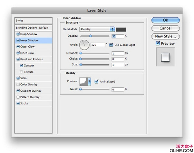Enable the Texture checkbox
Screen dimensions: 194x153
click(21, 72)
